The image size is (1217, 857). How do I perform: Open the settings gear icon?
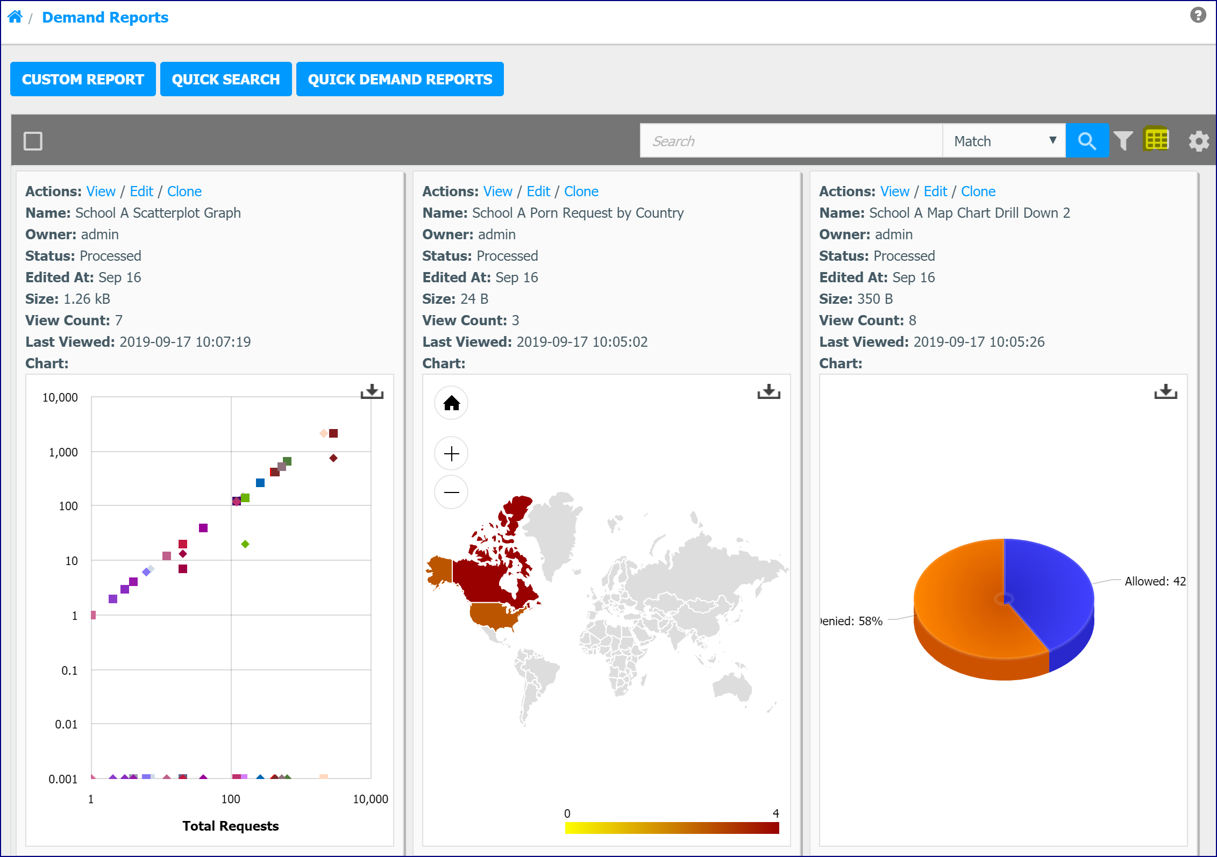[x=1199, y=141]
